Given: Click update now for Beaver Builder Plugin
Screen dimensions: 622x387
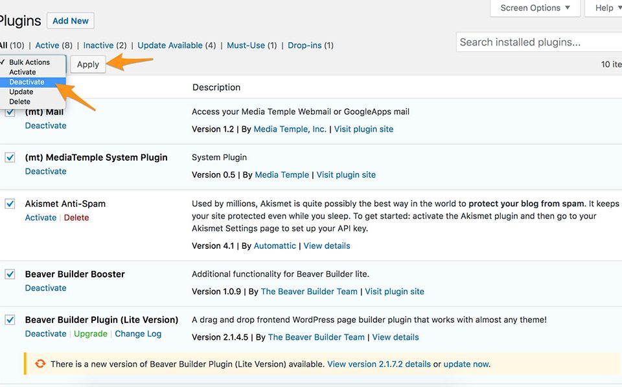Looking at the screenshot, I should [465, 364].
